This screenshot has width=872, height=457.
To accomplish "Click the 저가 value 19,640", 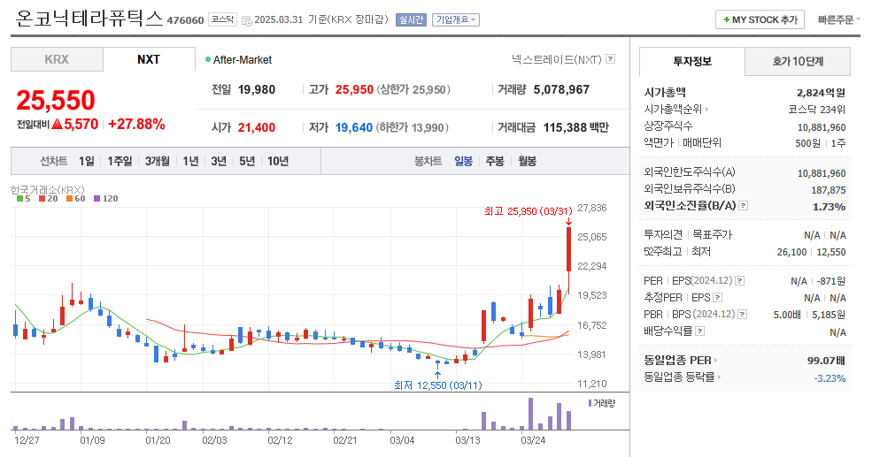I will click(354, 127).
